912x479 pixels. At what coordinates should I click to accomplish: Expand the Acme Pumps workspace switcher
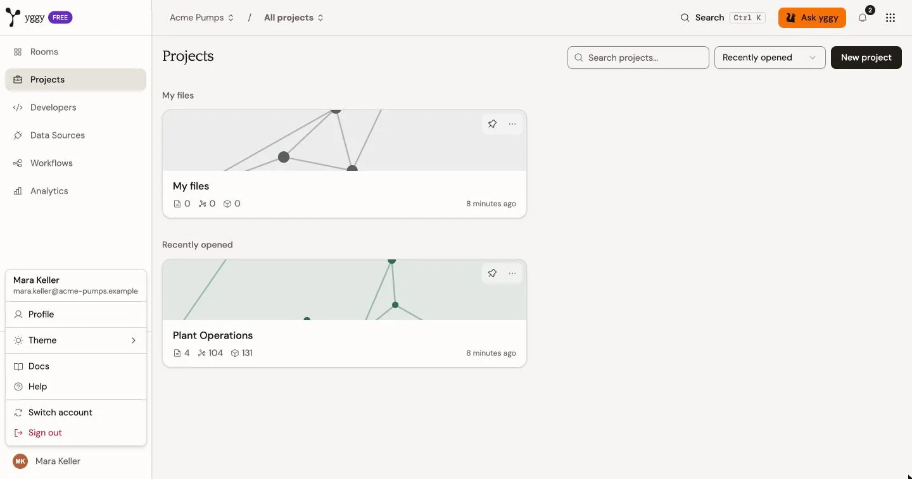(x=201, y=18)
